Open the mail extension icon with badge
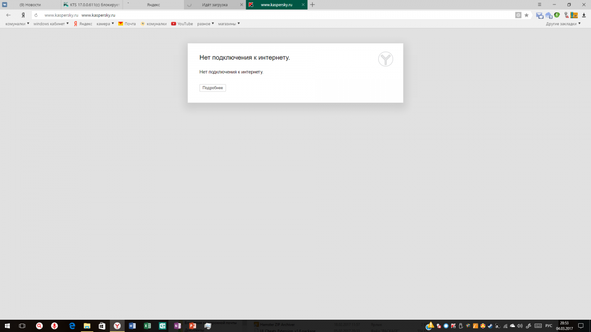This screenshot has height=332, width=591. point(540,15)
